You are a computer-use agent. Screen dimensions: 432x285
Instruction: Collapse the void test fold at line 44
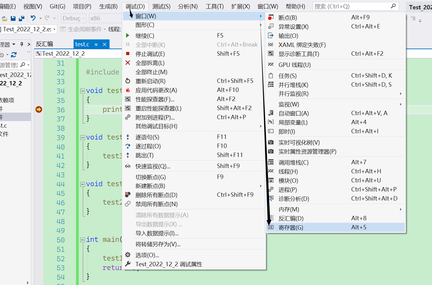(x=83, y=184)
